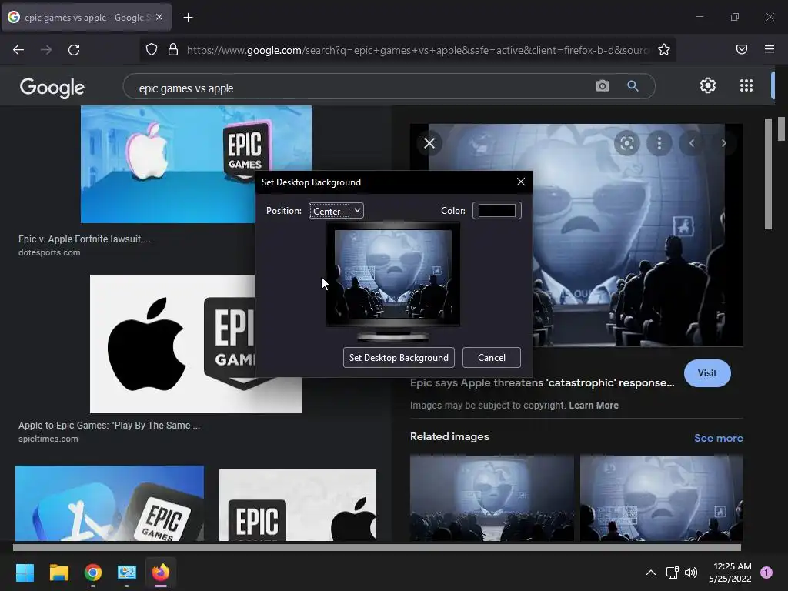This screenshot has height=591, width=788.
Task: Click Set Desktop Background button
Action: point(399,357)
